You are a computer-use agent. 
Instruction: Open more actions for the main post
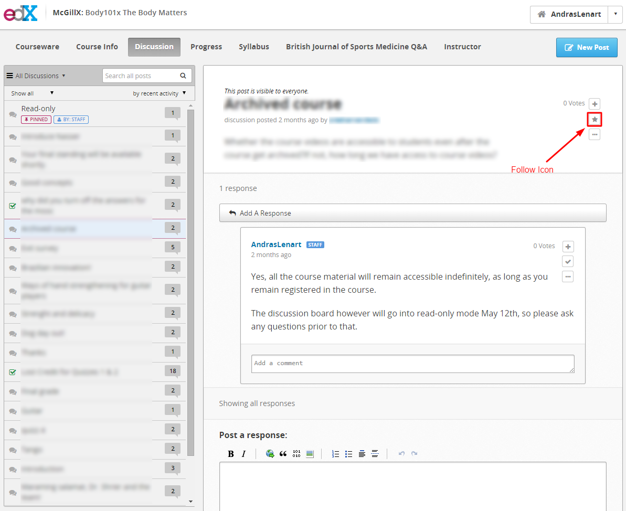595,134
